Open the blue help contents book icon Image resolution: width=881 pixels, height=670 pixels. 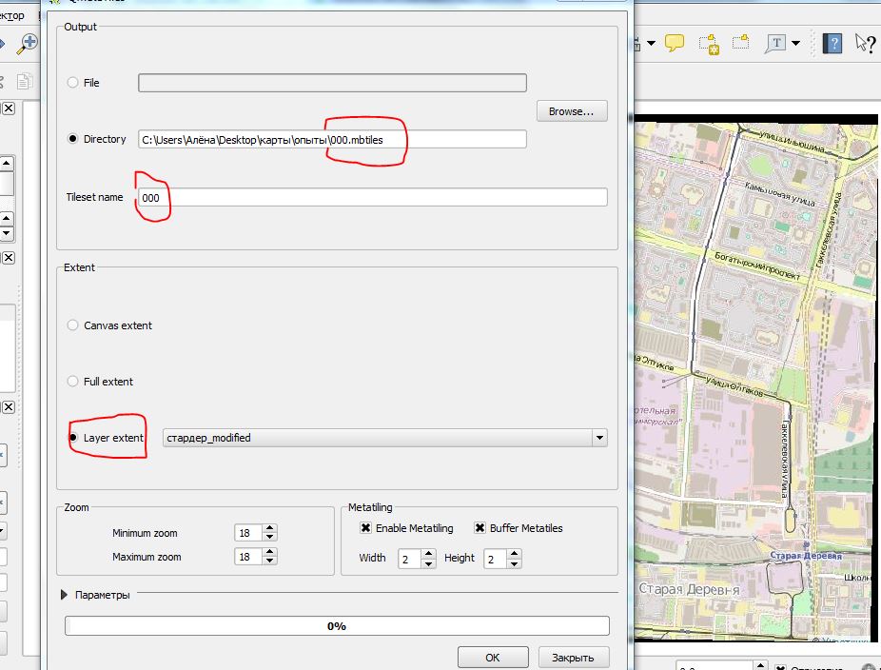coord(832,43)
